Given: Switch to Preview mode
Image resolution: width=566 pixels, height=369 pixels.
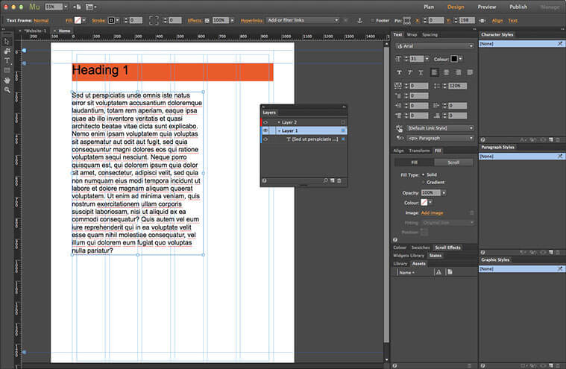Looking at the screenshot, I should 486,7.
